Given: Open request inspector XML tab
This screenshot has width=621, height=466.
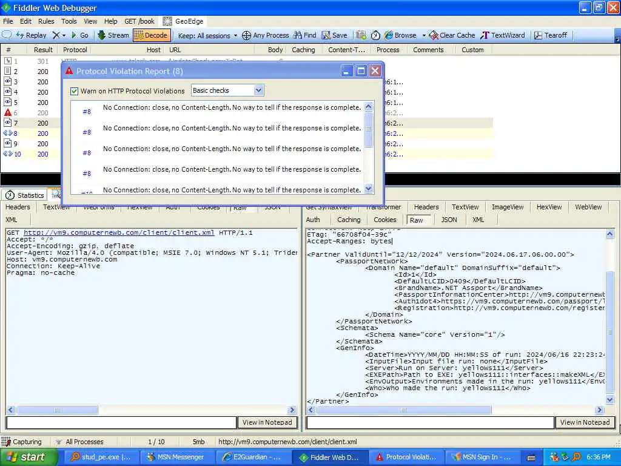Looking at the screenshot, I should [12, 220].
